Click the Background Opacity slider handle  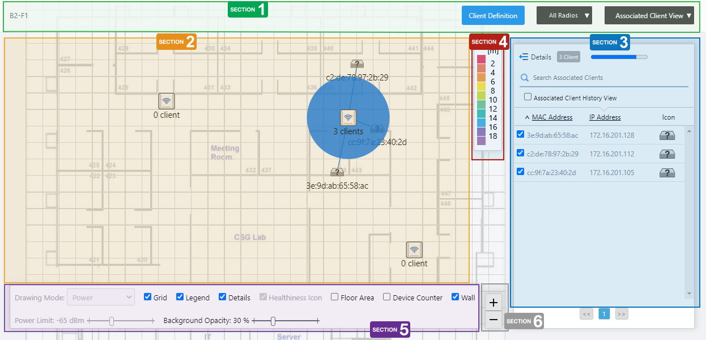[x=273, y=321]
